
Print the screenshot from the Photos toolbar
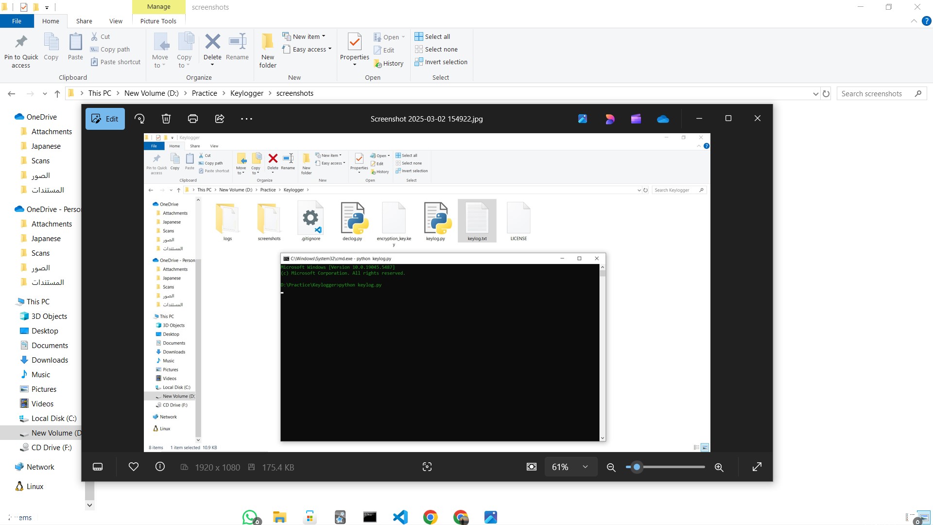193,119
